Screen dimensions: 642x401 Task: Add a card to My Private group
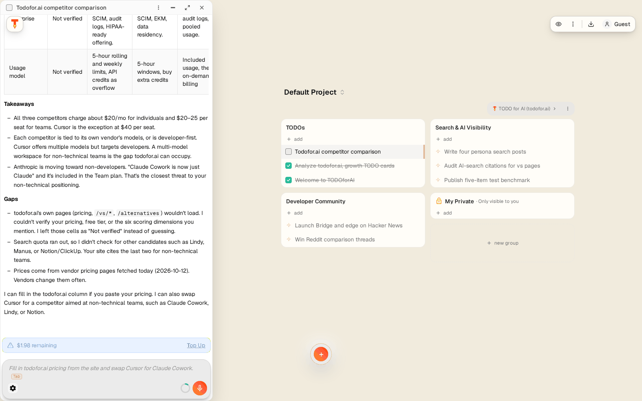444,213
